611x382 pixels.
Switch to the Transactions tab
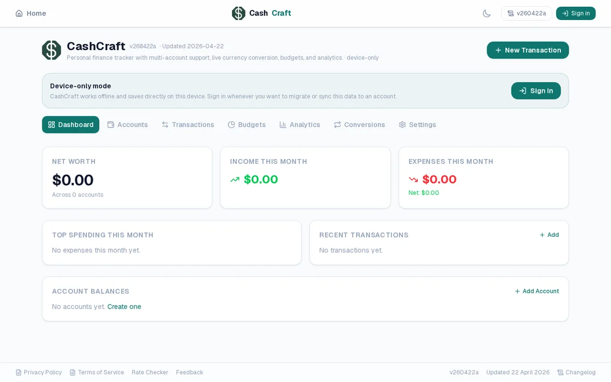188,125
